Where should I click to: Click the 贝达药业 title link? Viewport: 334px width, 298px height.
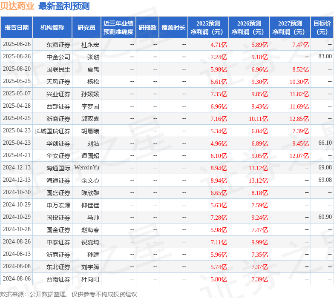17,6
